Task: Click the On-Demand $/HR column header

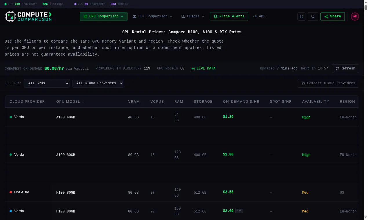Action: pos(241,102)
